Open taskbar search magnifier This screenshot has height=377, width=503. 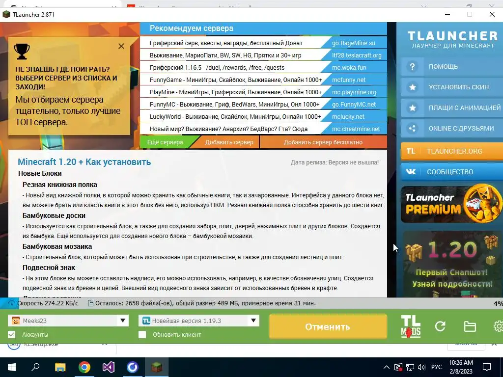point(35,367)
